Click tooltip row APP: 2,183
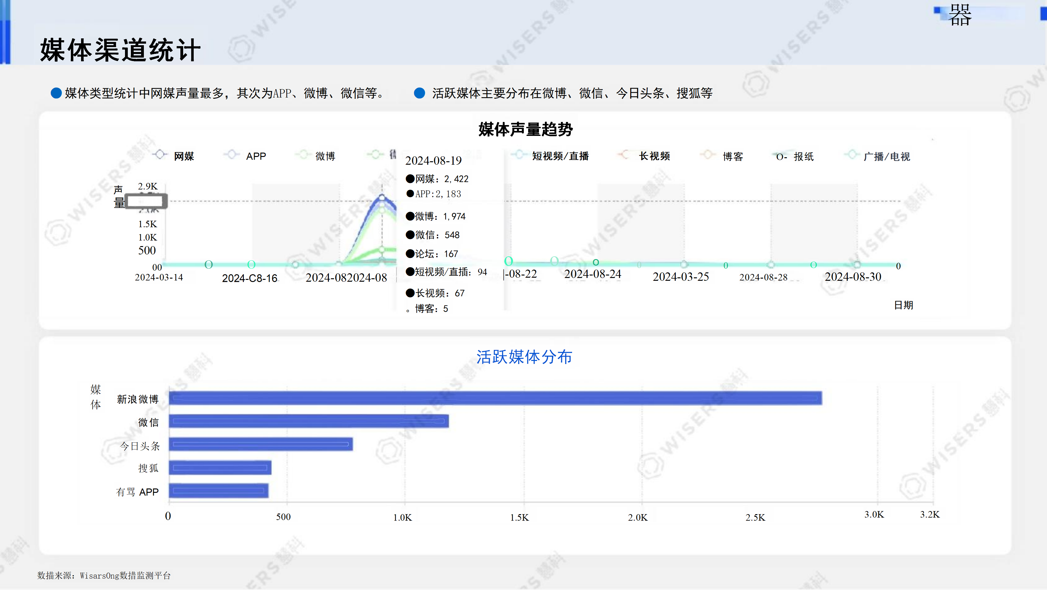 click(434, 194)
